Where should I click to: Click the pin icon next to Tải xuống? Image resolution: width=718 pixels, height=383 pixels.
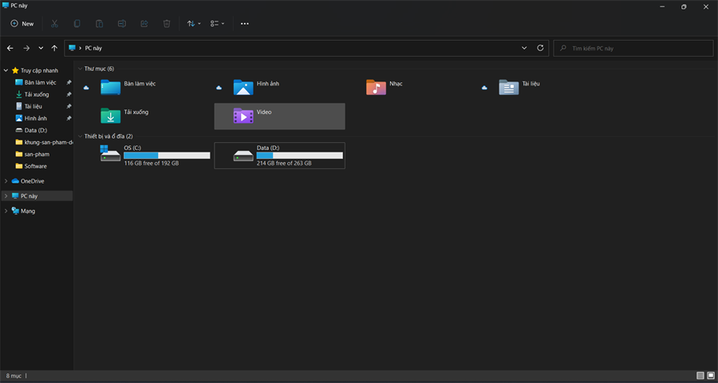click(x=69, y=94)
